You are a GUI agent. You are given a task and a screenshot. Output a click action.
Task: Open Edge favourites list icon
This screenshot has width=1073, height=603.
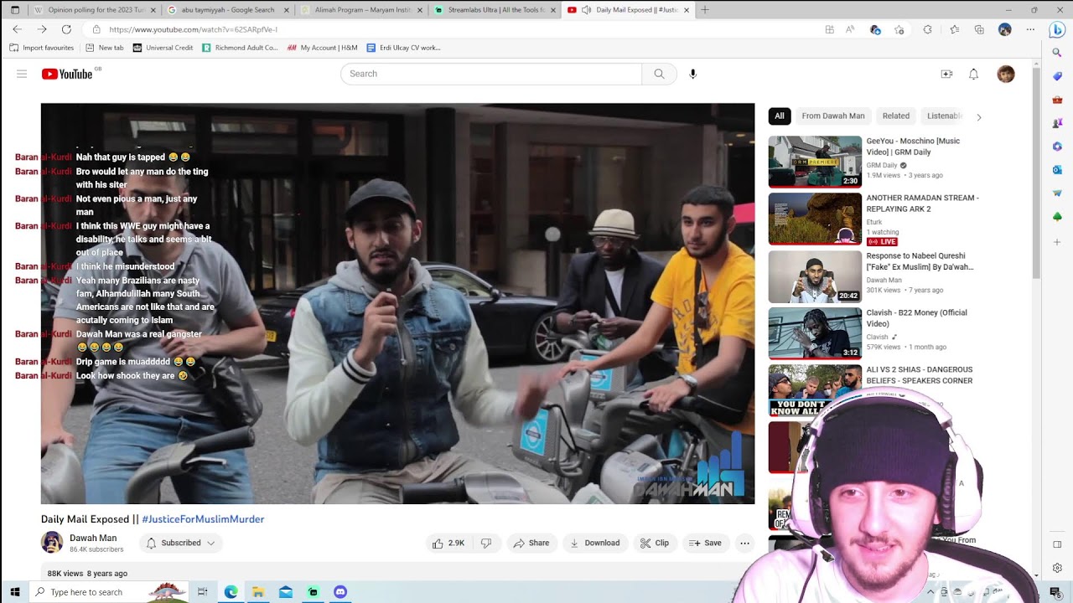tap(954, 29)
